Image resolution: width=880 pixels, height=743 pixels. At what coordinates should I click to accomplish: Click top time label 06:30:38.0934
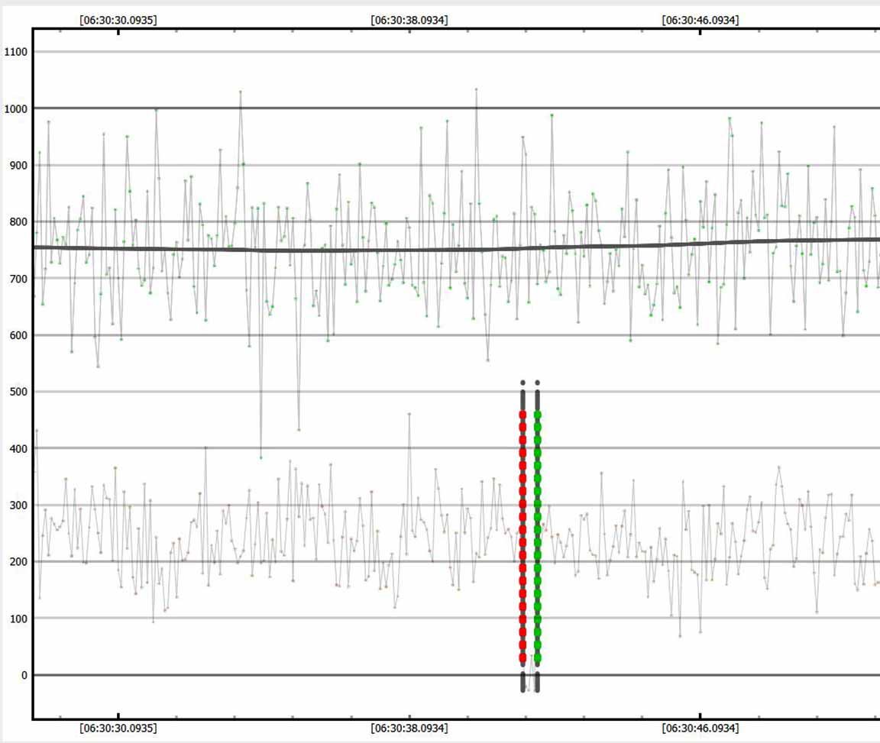[409, 20]
